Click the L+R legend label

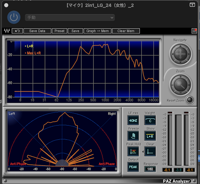coord(29,46)
